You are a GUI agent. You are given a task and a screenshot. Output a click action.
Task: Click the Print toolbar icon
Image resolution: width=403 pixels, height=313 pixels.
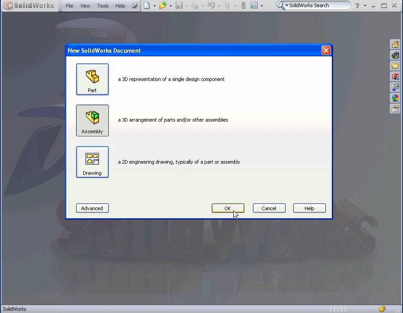tap(195, 5)
